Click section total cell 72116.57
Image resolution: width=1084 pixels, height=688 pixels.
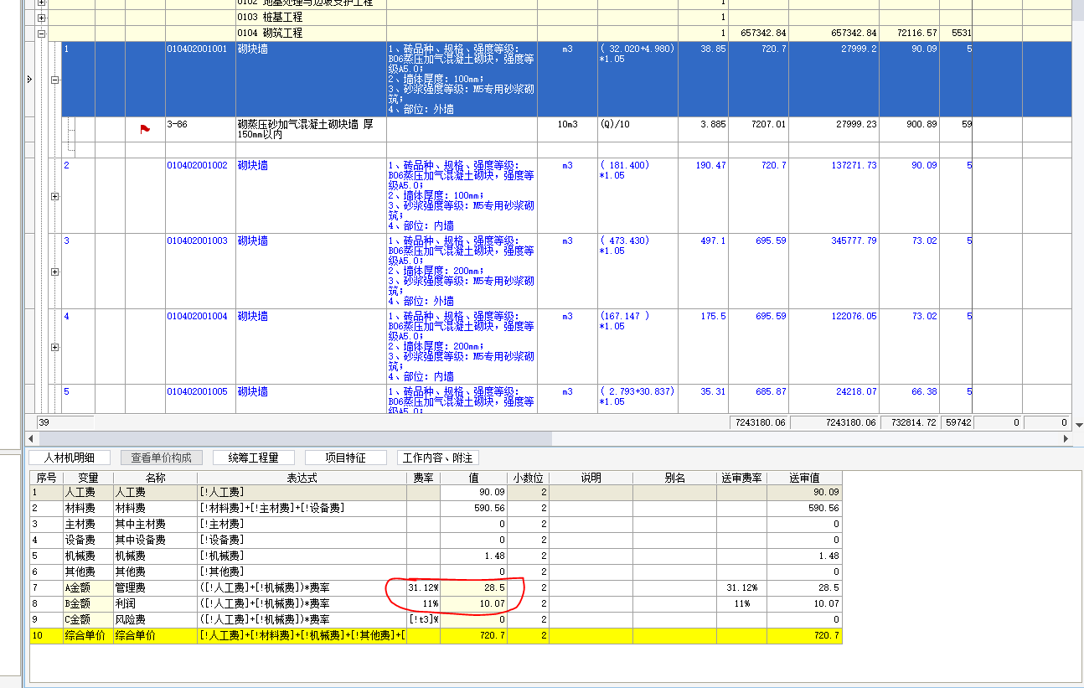(909, 34)
